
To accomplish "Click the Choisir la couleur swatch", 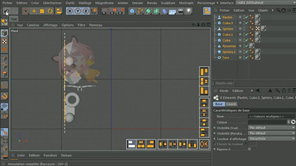I will pyautogui.click(x=252, y=144).
